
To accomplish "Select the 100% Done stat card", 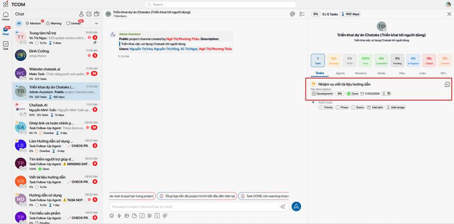I will point(365,60).
